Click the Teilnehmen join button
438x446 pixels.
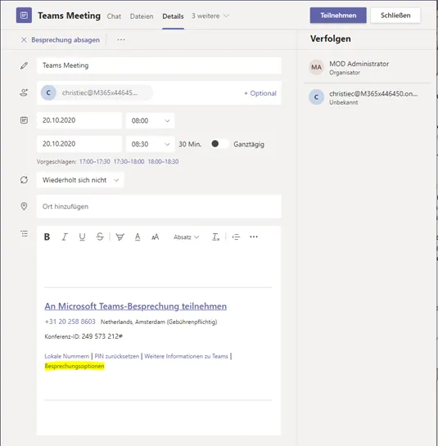tap(338, 16)
